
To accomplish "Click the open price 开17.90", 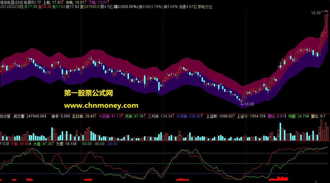I will pyautogui.click(x=31, y=7).
